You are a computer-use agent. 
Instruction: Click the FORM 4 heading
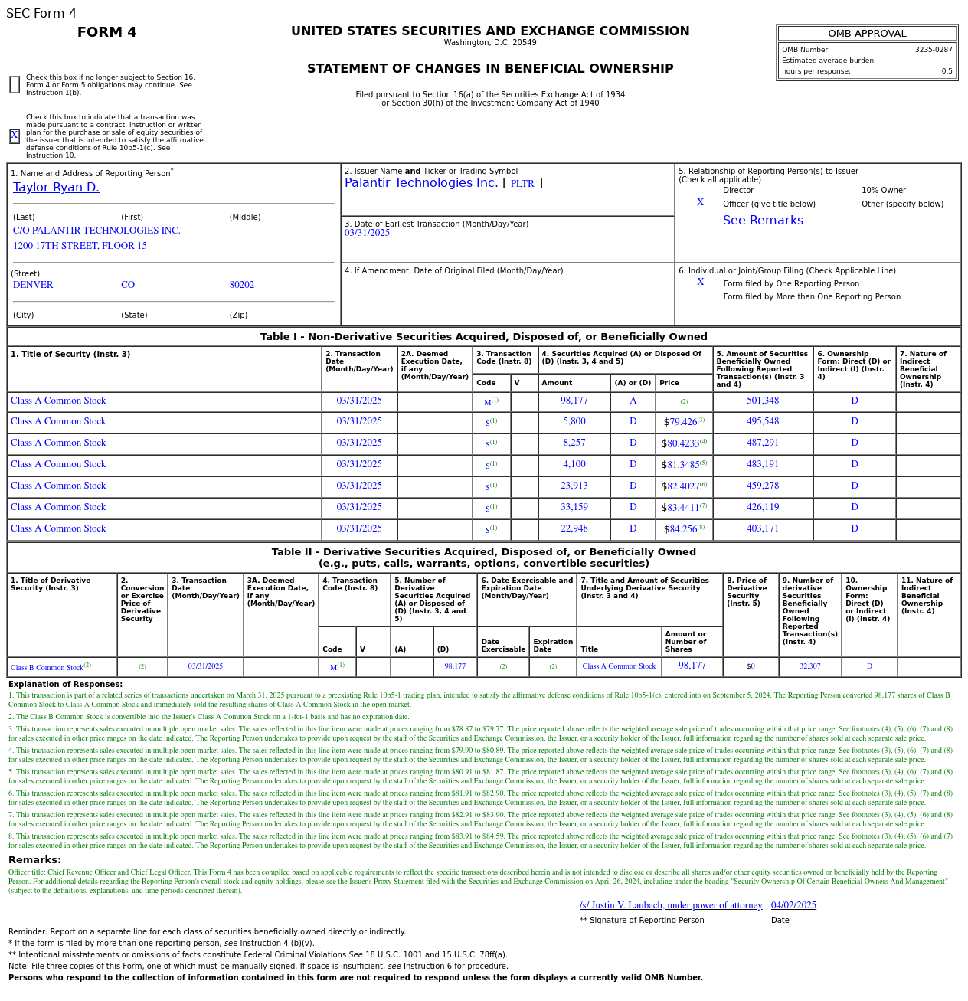[x=107, y=32]
